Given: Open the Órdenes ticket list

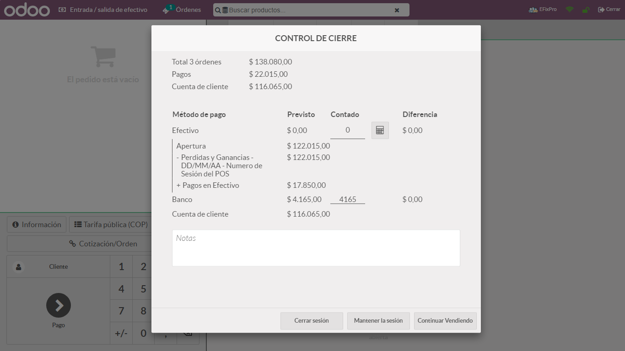Looking at the screenshot, I should pyautogui.click(x=182, y=10).
